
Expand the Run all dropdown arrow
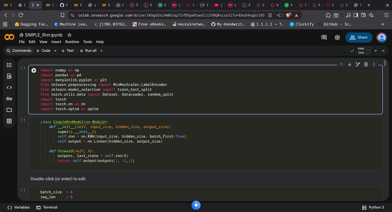(x=102, y=51)
